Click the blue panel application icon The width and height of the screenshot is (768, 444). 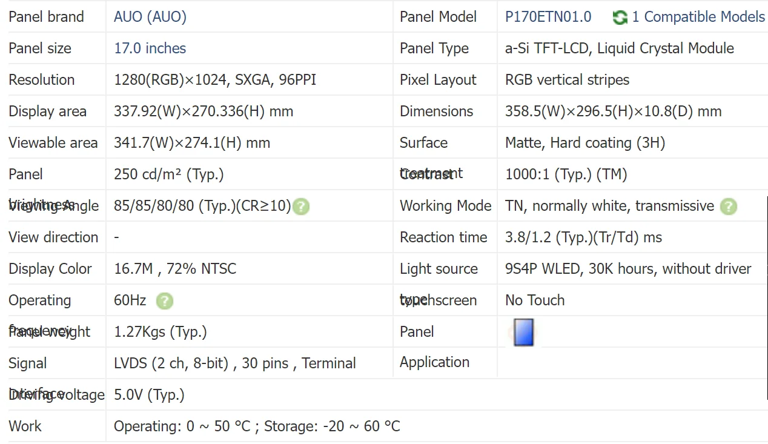coord(523,333)
